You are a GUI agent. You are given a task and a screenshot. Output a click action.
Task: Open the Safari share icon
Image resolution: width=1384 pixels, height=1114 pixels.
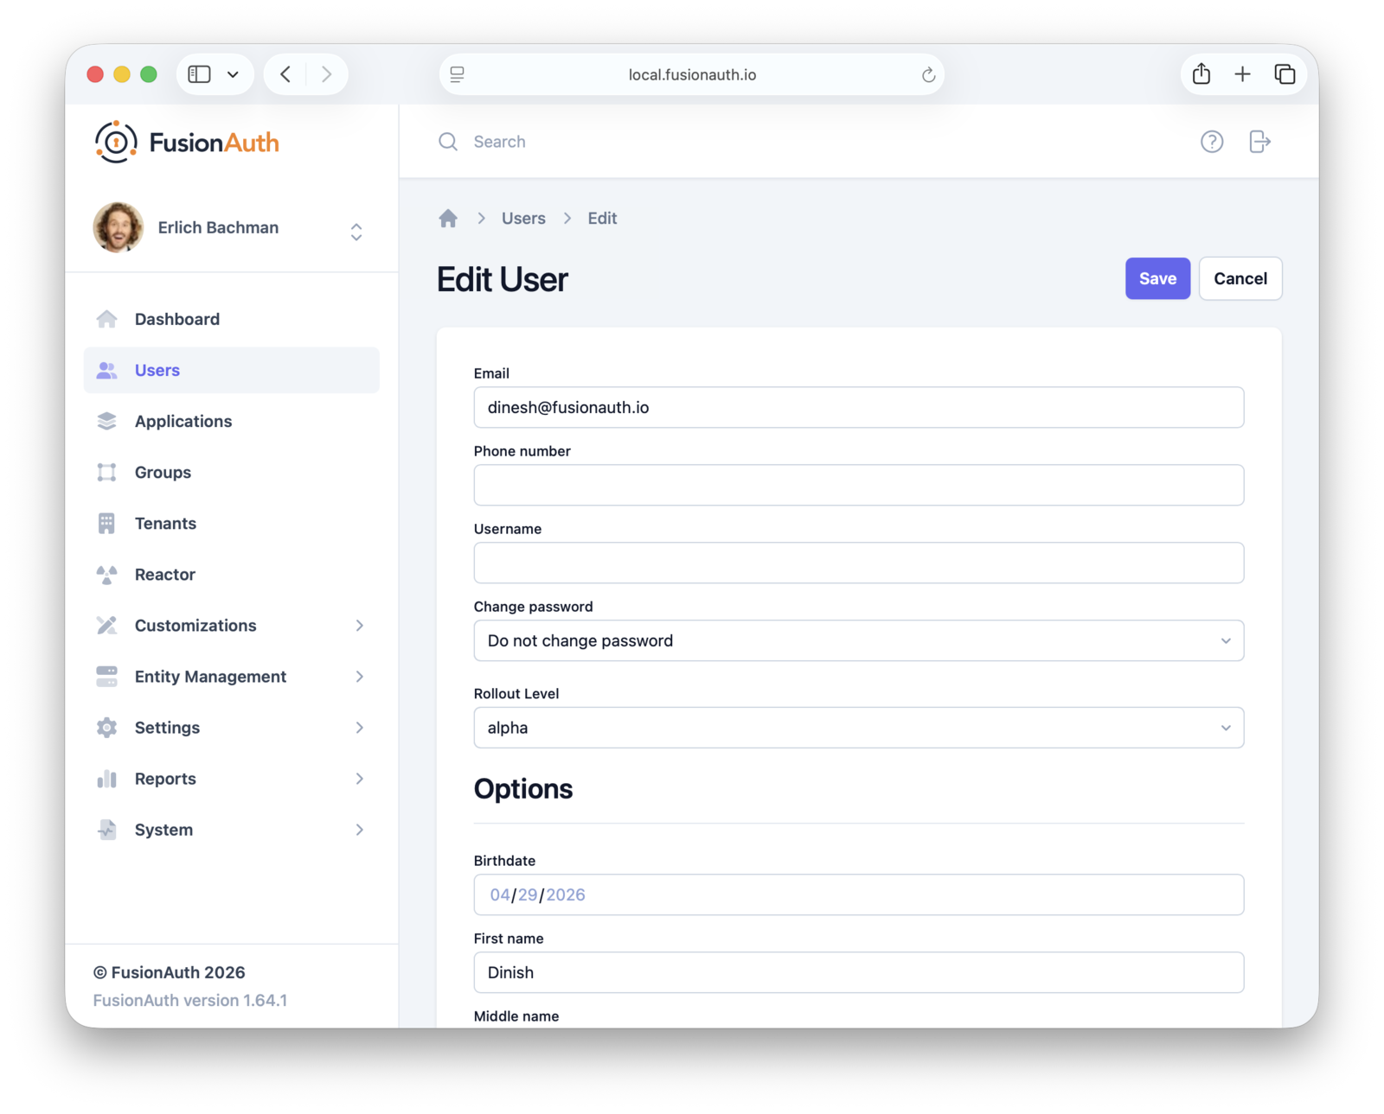[1201, 74]
